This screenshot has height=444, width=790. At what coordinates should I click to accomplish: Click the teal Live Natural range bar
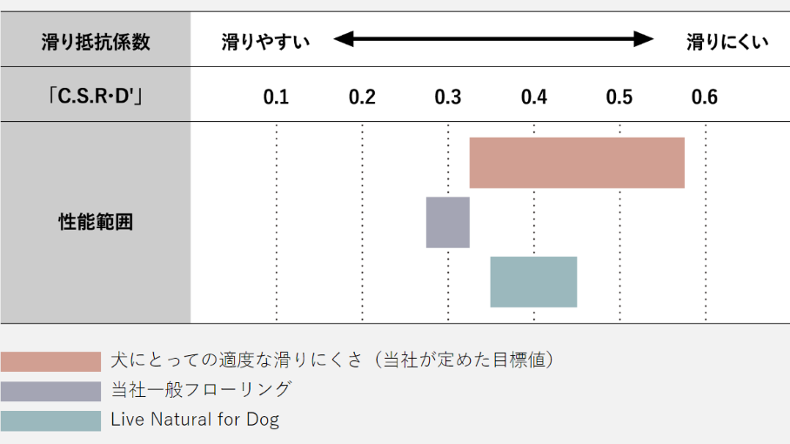(533, 281)
